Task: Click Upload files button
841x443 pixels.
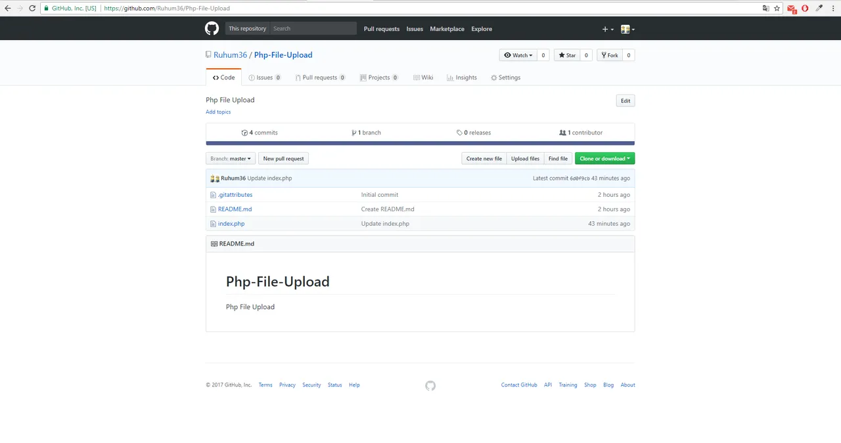Action: tap(525, 158)
